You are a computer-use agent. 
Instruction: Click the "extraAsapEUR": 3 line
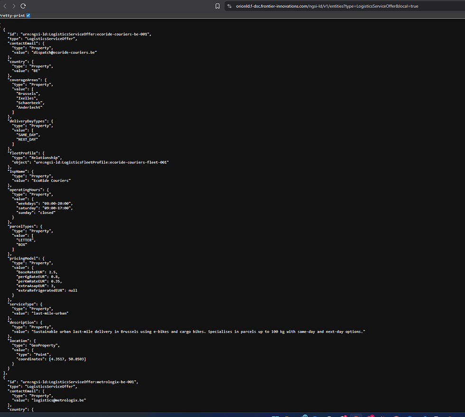click(36, 286)
